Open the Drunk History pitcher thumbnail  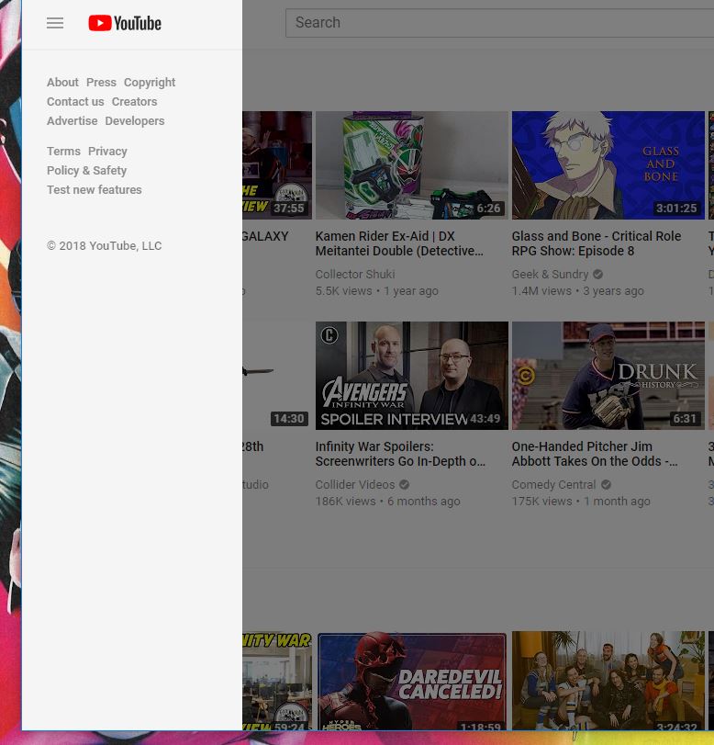[x=608, y=376]
